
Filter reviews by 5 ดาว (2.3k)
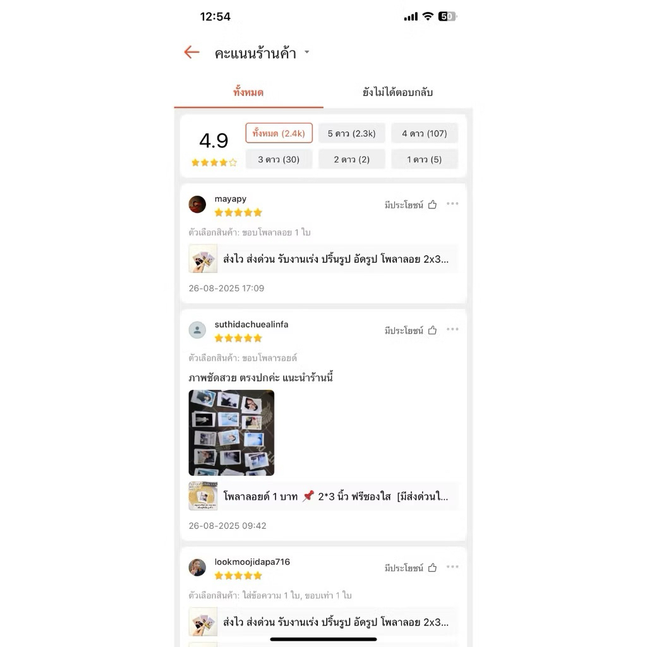[351, 133]
